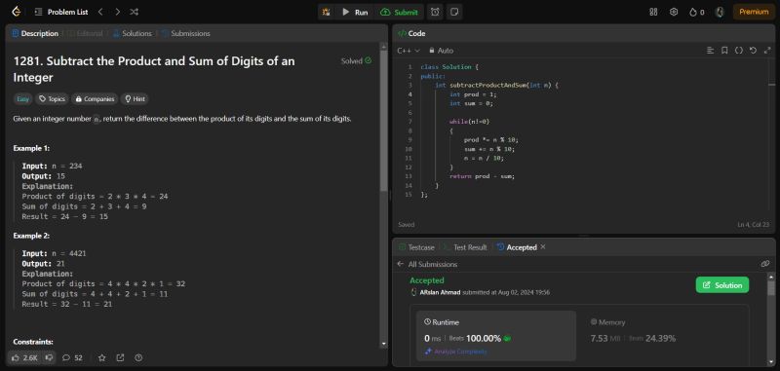The height and width of the screenshot is (371, 780).
Task: Switch to the Test Result tab
Action: (x=465, y=247)
